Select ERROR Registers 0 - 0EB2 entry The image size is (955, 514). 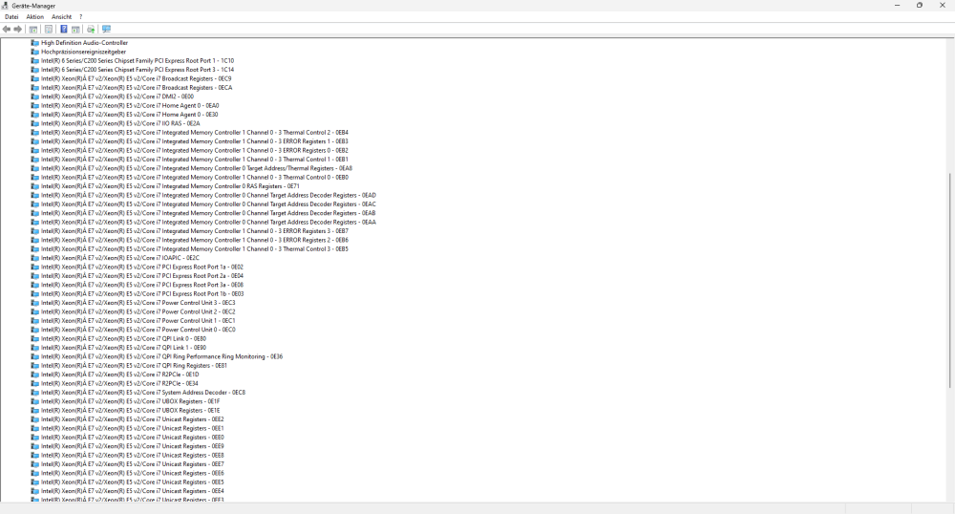point(195,150)
